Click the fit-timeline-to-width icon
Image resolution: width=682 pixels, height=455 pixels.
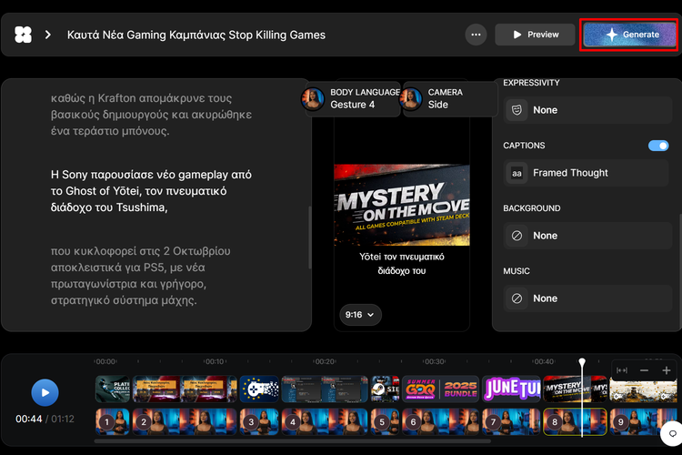coord(622,370)
